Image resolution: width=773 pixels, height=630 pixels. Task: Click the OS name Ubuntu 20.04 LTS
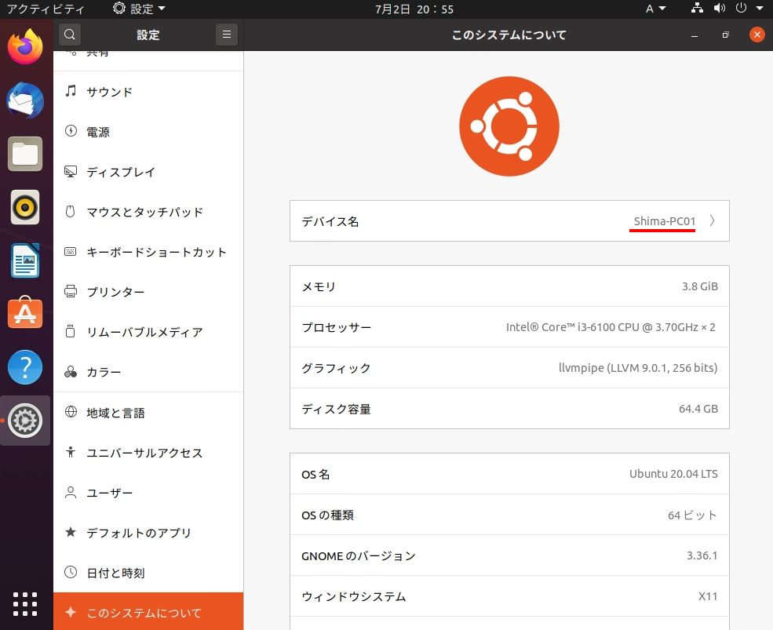(x=673, y=474)
